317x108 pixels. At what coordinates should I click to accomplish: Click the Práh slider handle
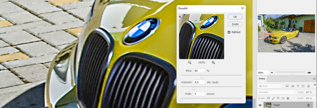click(181, 100)
